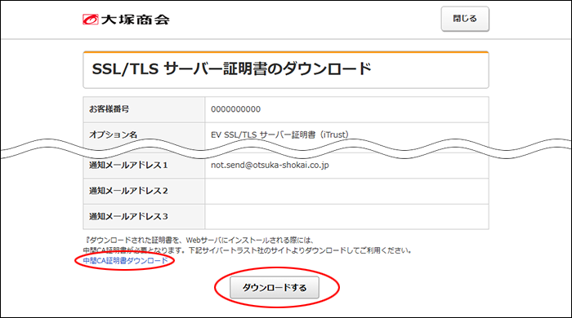
Task: Select the 通知メールアドレス3 label cell
Action: point(144,217)
